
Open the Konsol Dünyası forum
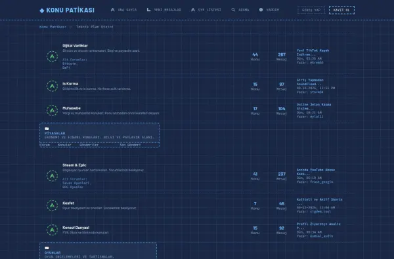coord(76,228)
